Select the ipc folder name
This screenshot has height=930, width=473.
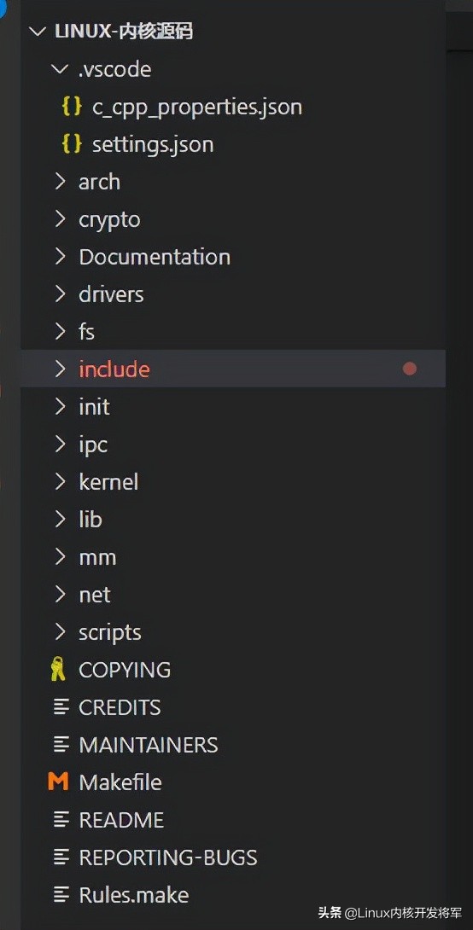point(93,445)
